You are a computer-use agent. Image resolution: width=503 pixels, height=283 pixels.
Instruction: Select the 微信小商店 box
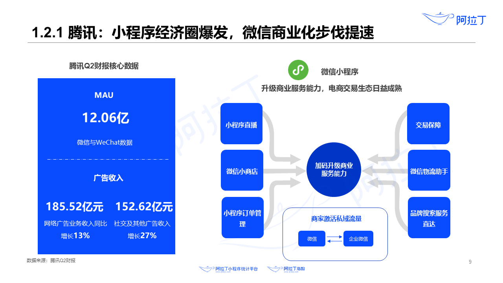point(242,170)
